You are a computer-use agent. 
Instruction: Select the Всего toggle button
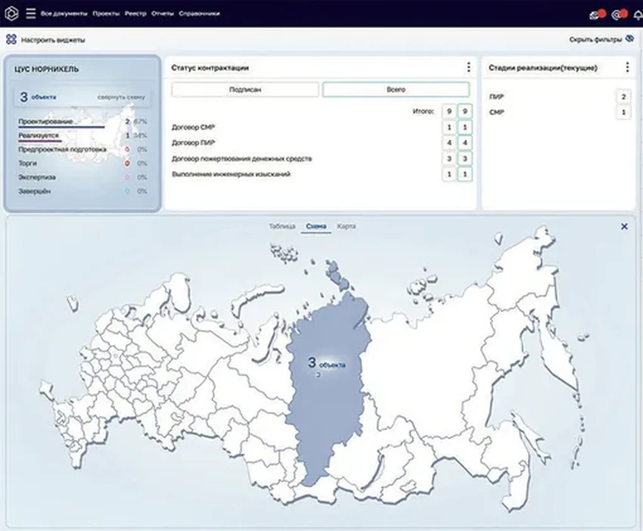tap(395, 89)
